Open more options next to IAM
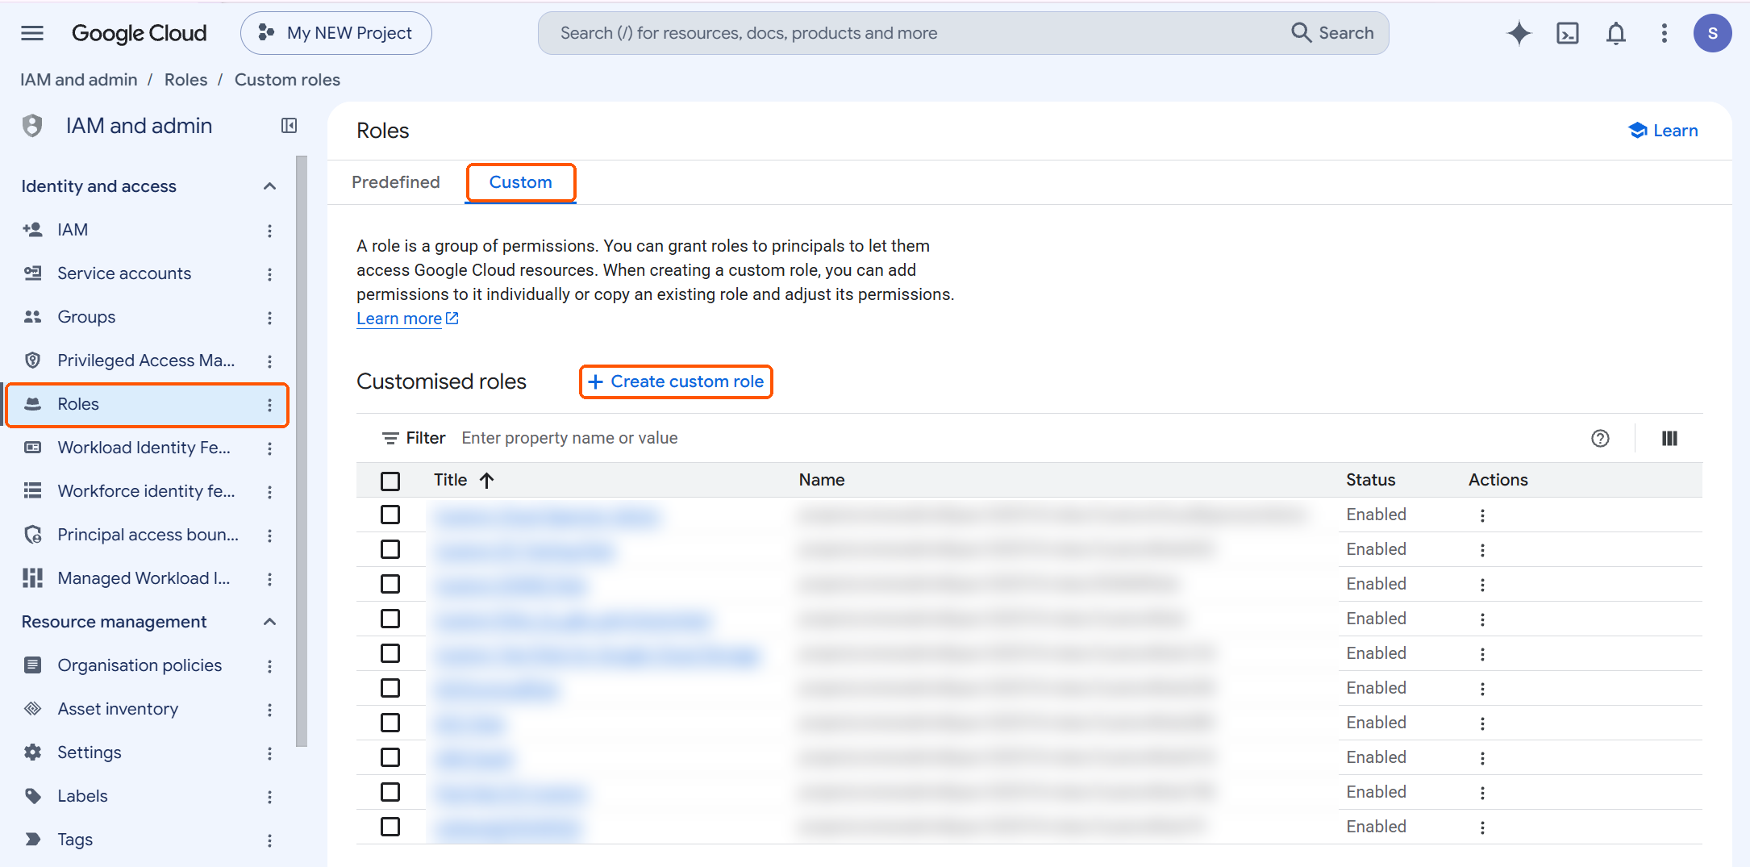This screenshot has height=867, width=1750. click(269, 231)
